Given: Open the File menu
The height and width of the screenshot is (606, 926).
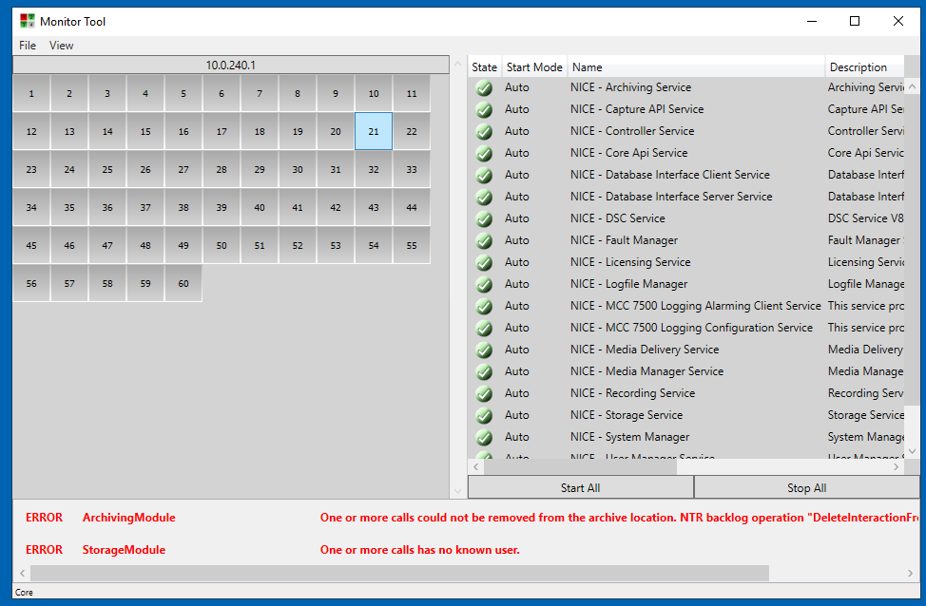Looking at the screenshot, I should [28, 46].
